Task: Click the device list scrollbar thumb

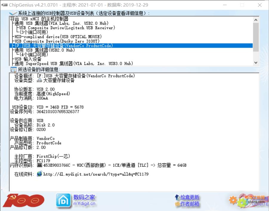Action: pyautogui.click(x=256, y=37)
